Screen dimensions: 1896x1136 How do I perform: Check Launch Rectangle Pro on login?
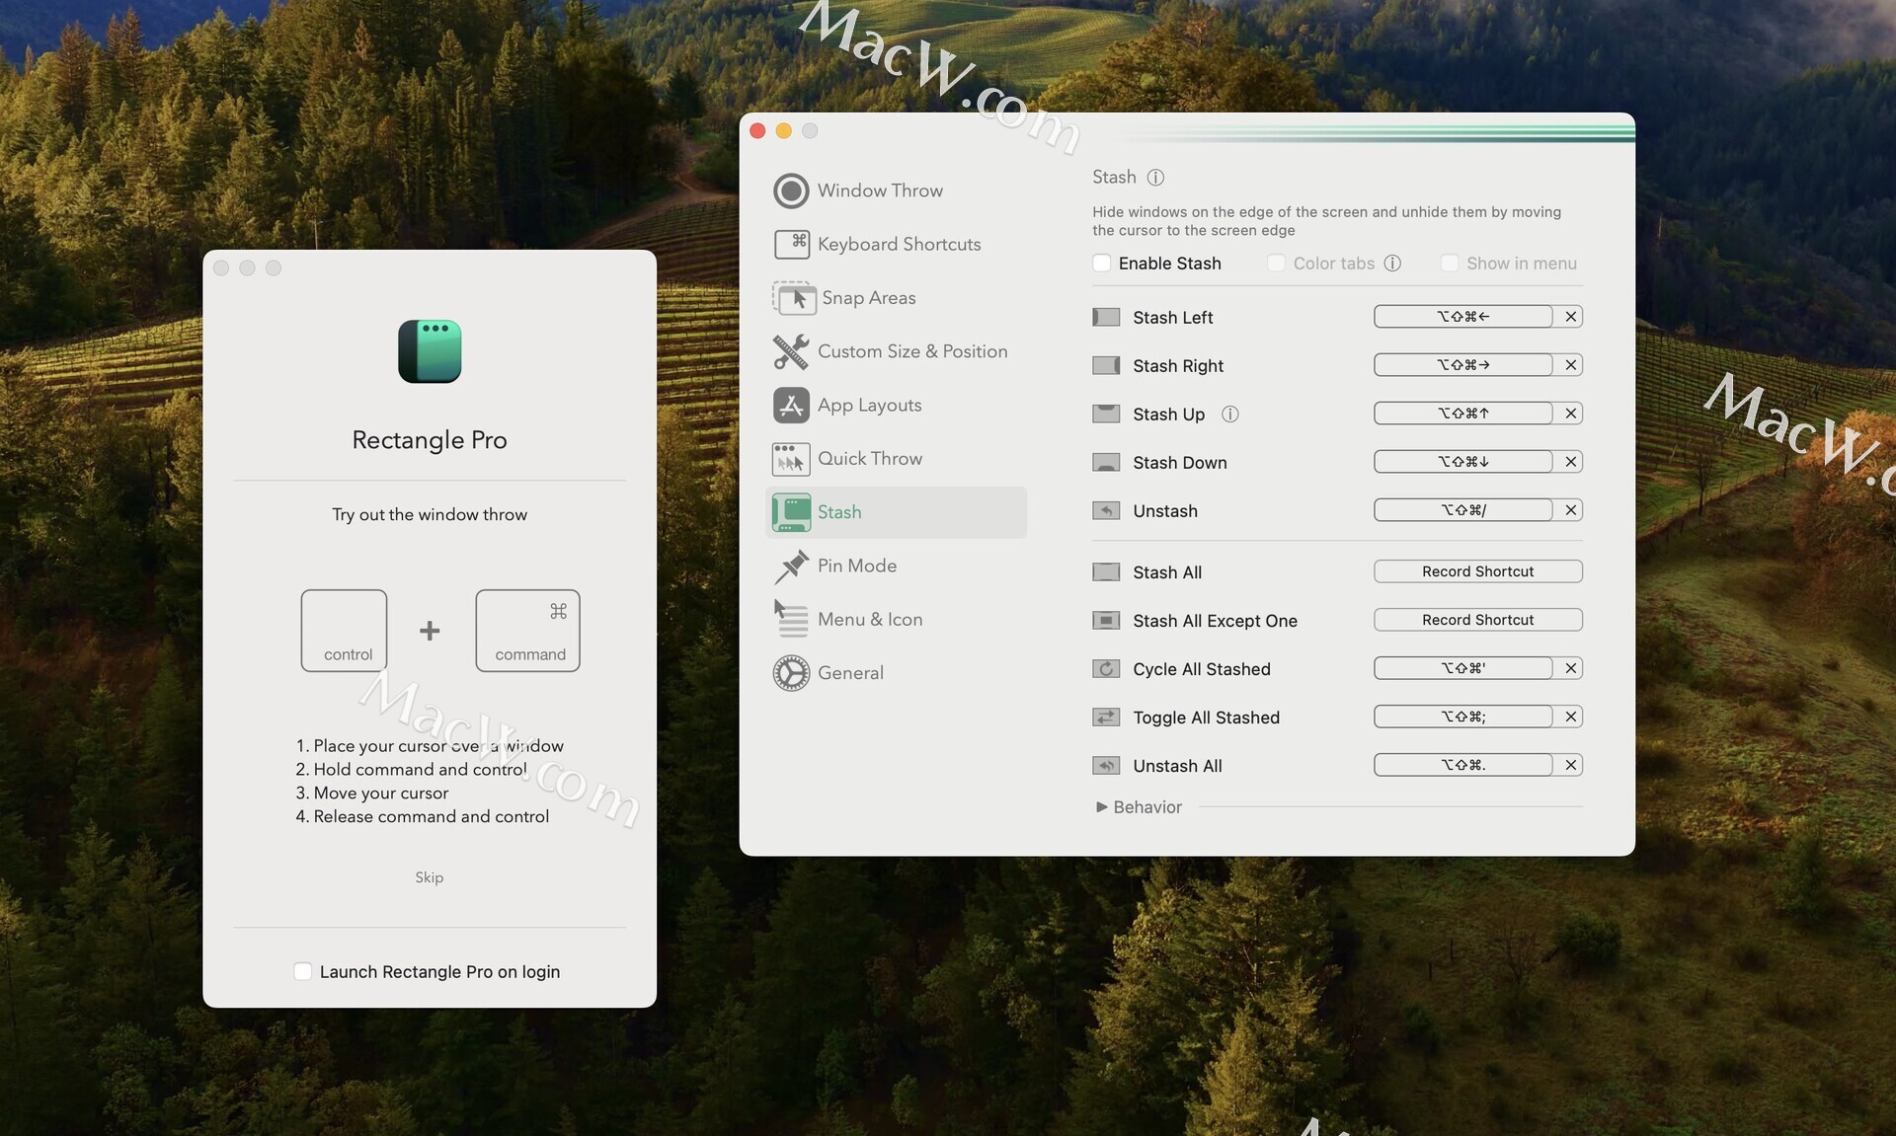click(303, 971)
